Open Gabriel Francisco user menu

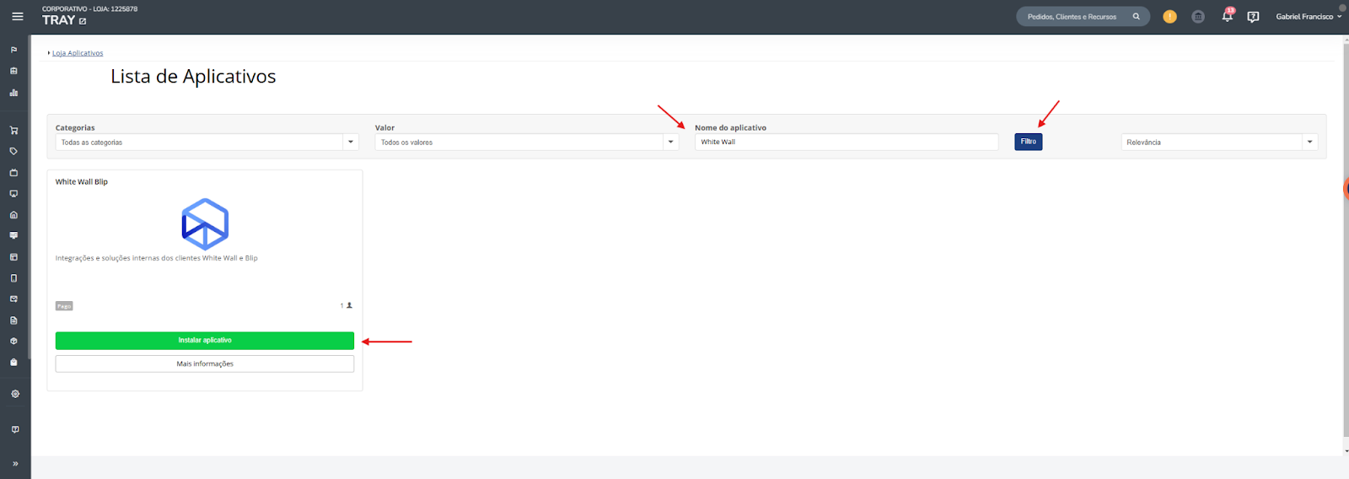[x=1309, y=17]
